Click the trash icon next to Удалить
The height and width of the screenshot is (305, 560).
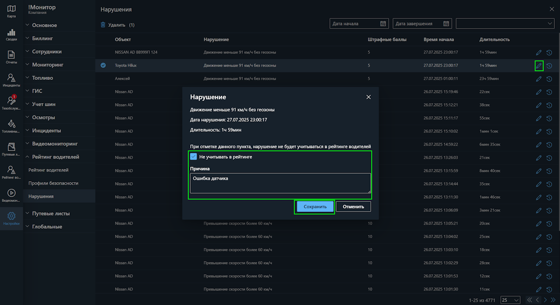click(103, 25)
